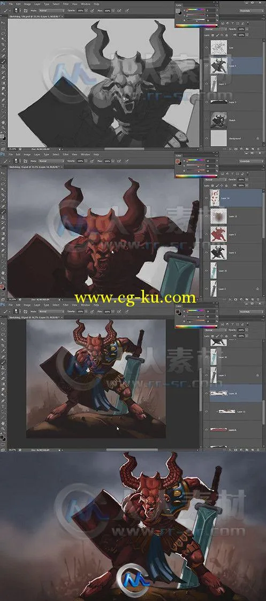The height and width of the screenshot is (601, 266).
Task: Select Move tool in Sketching_19.psd window
Action: coord(3,323)
